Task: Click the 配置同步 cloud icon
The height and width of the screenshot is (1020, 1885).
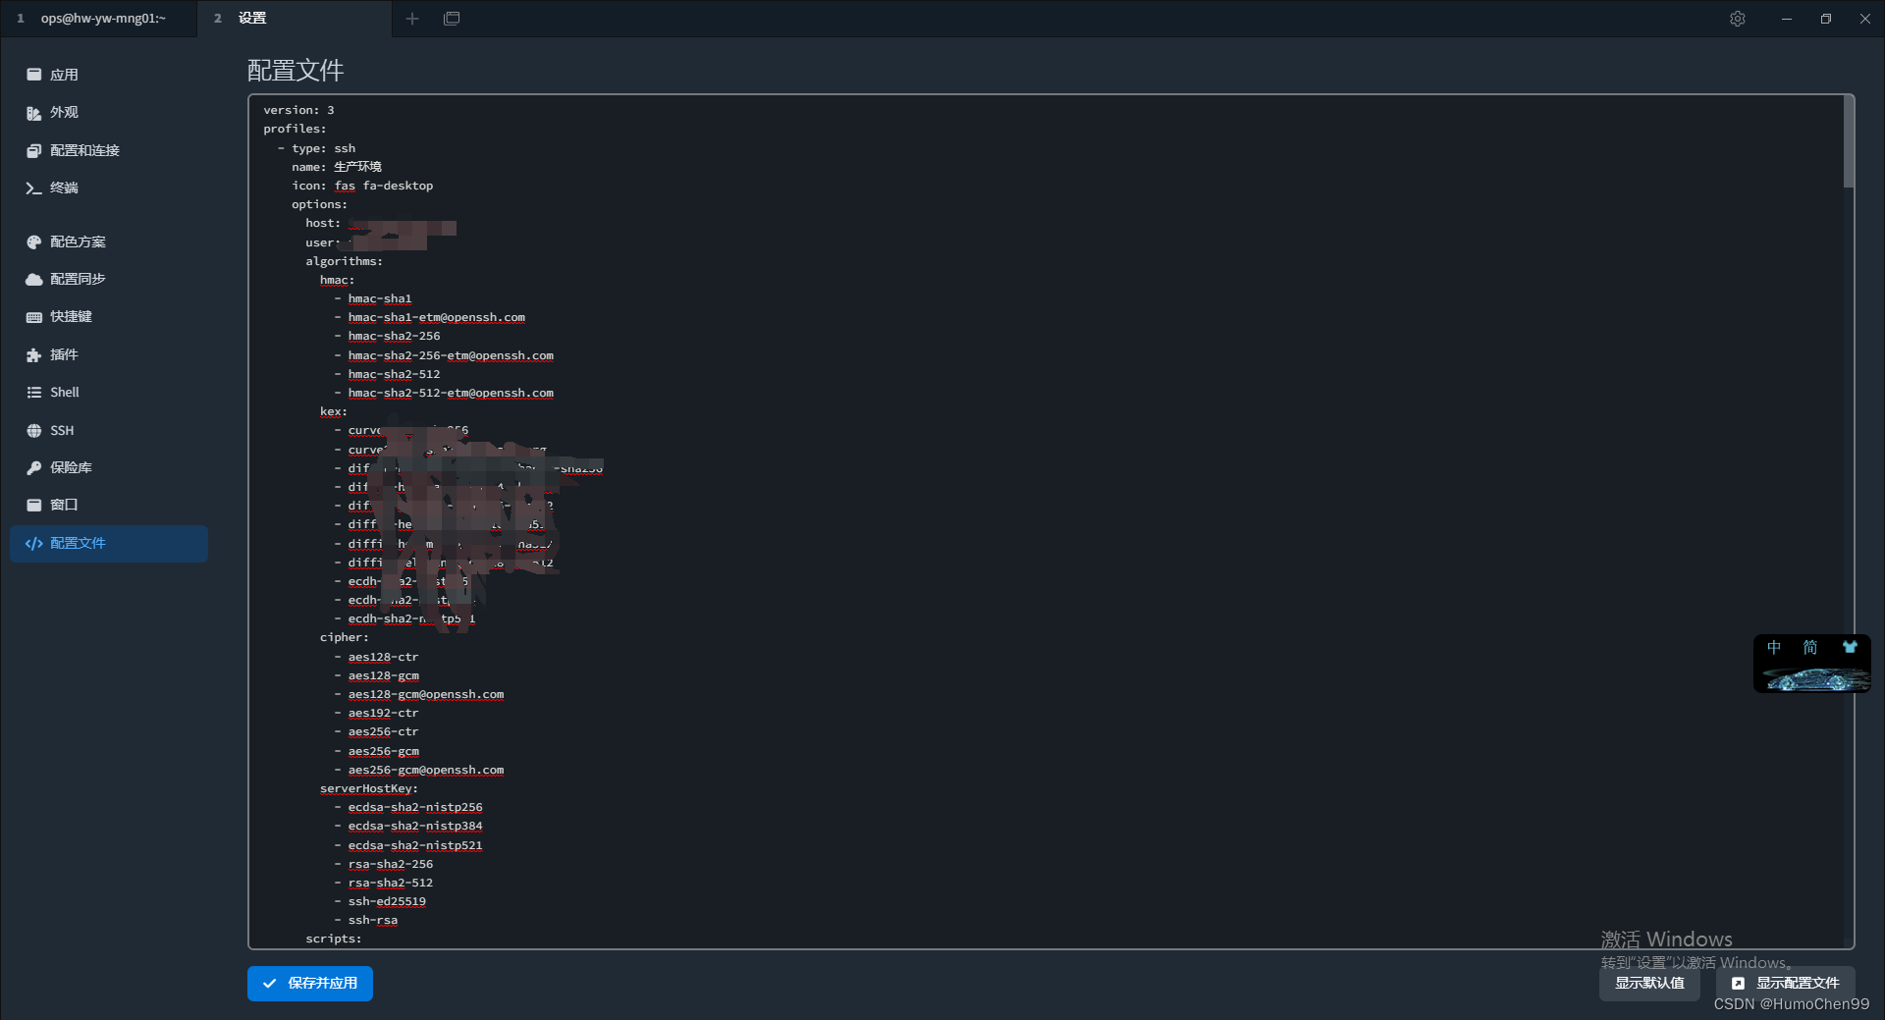Action: [33, 279]
